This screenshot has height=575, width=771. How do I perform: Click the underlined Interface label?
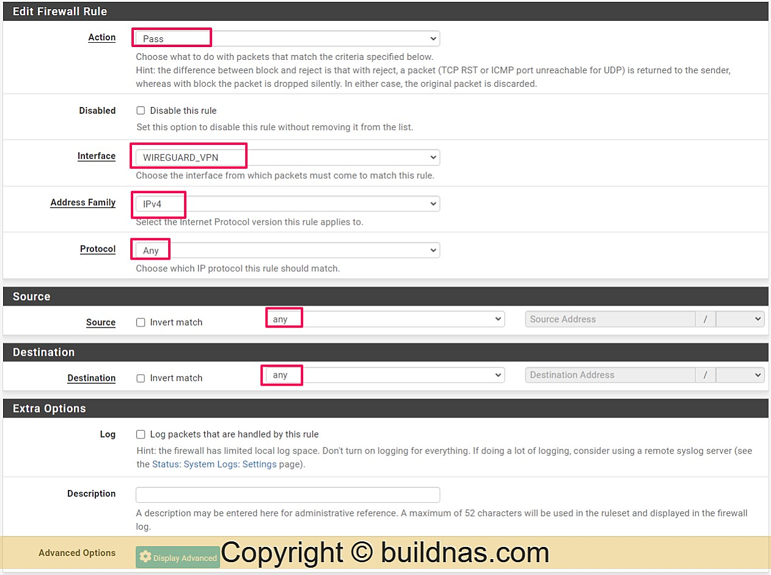click(x=97, y=156)
